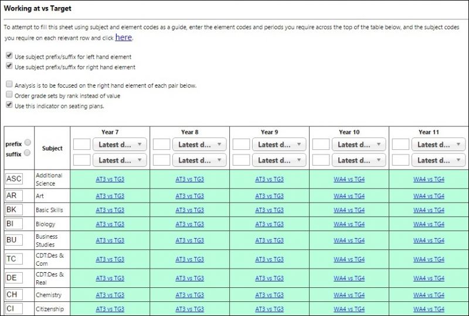Click Year 9 bottom element code field
Viewport: 469px width, 316px height.
(x=241, y=160)
